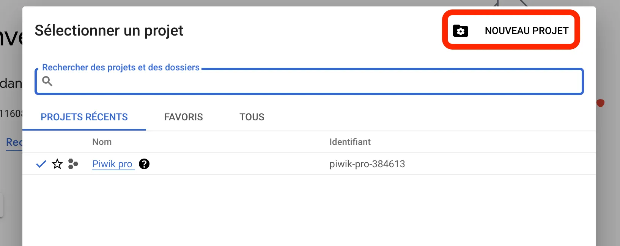Click the project gear icon beside NOUVEAU PROJET
This screenshot has height=246, width=620.
point(460,31)
